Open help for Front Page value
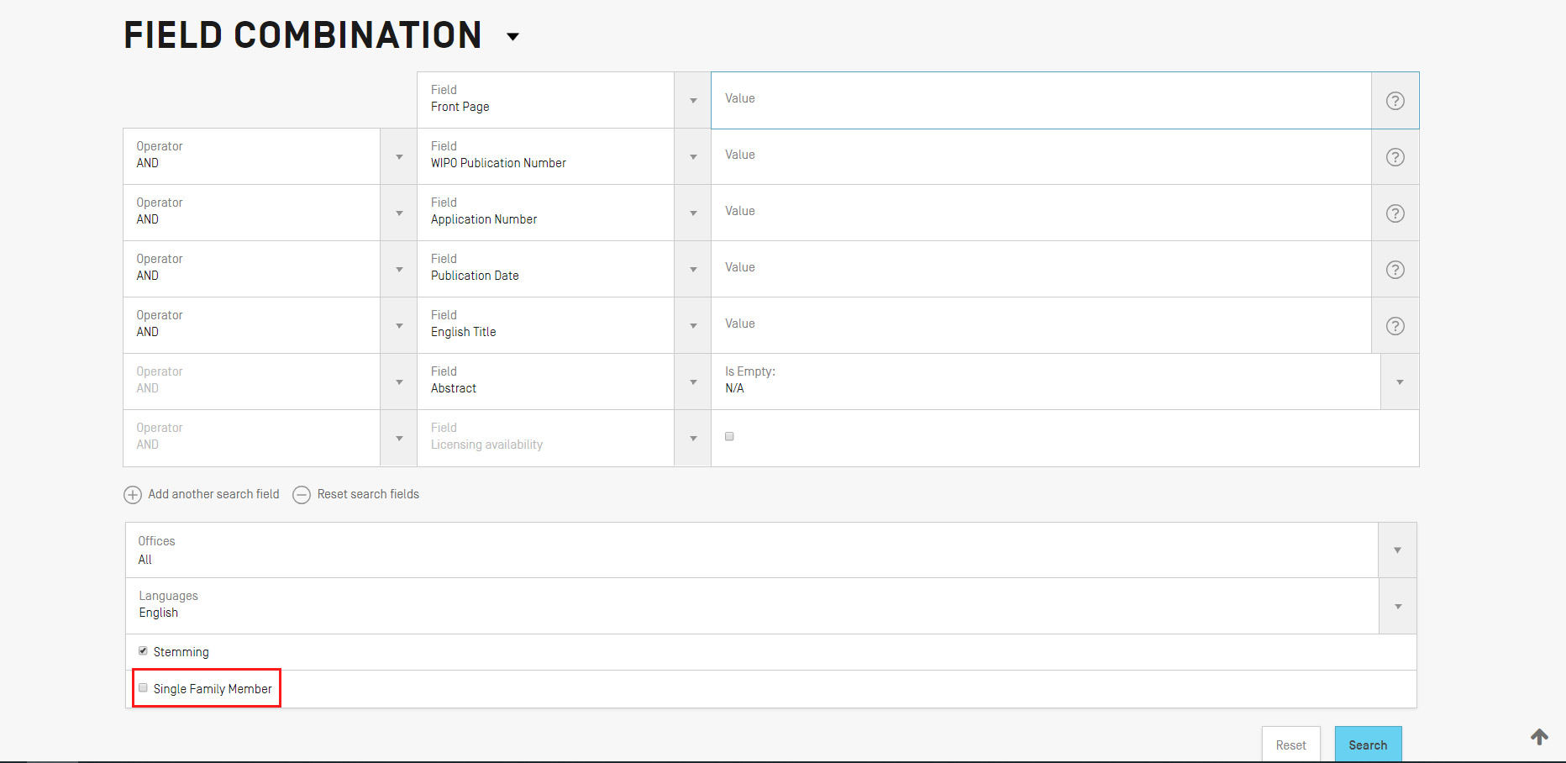 tap(1395, 101)
